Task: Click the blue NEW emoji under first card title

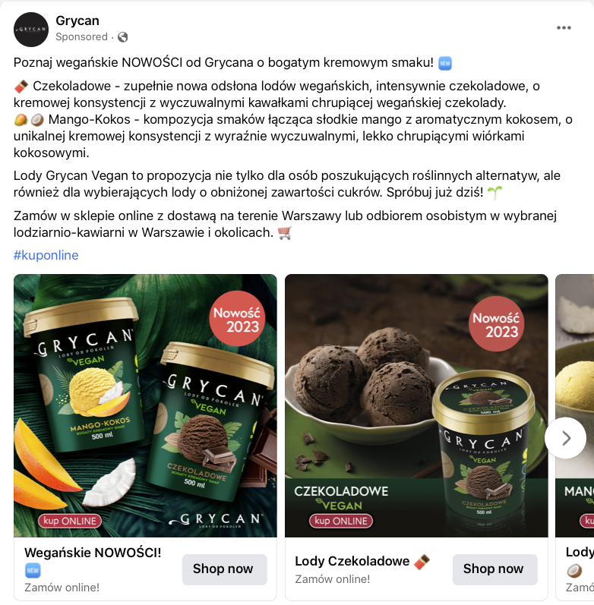Action: coord(33,570)
